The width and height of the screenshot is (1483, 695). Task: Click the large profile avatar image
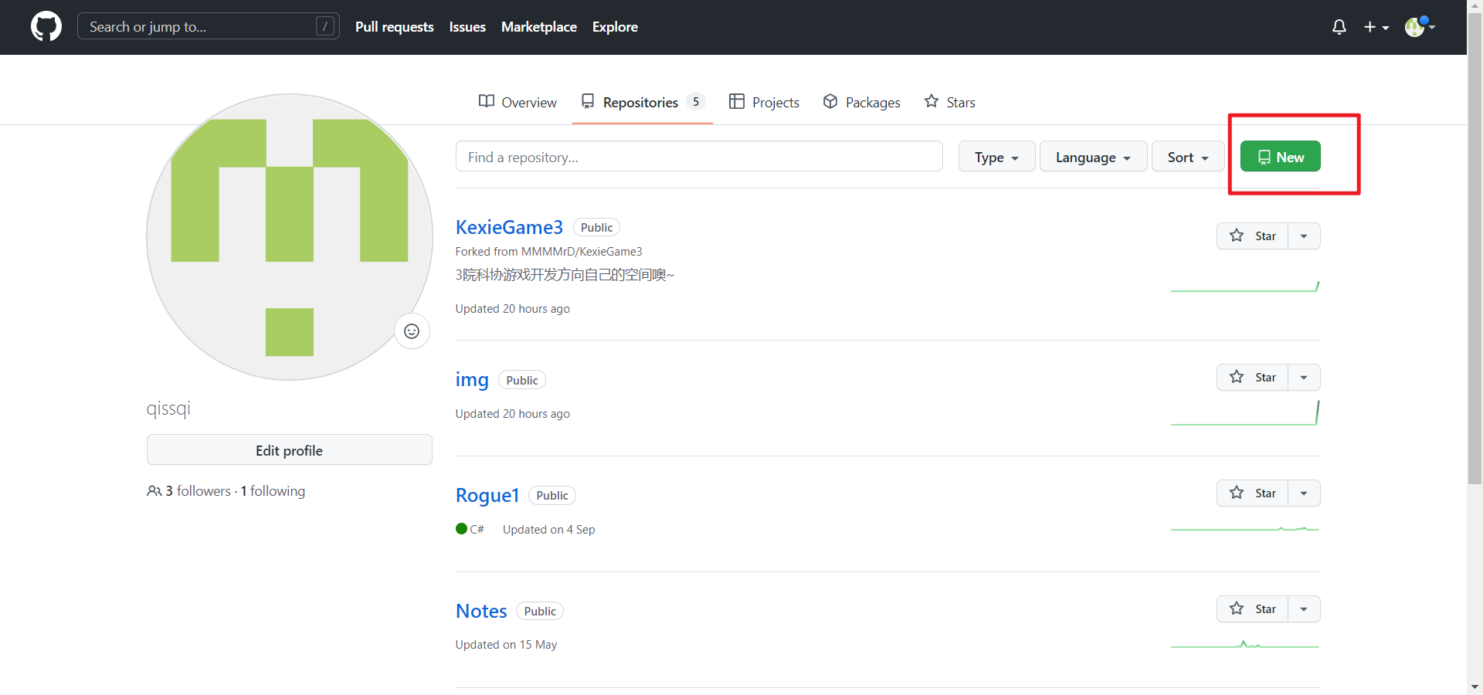[x=290, y=237]
